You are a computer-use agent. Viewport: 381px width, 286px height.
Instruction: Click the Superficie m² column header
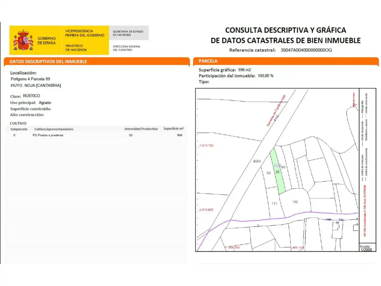pyautogui.click(x=174, y=129)
